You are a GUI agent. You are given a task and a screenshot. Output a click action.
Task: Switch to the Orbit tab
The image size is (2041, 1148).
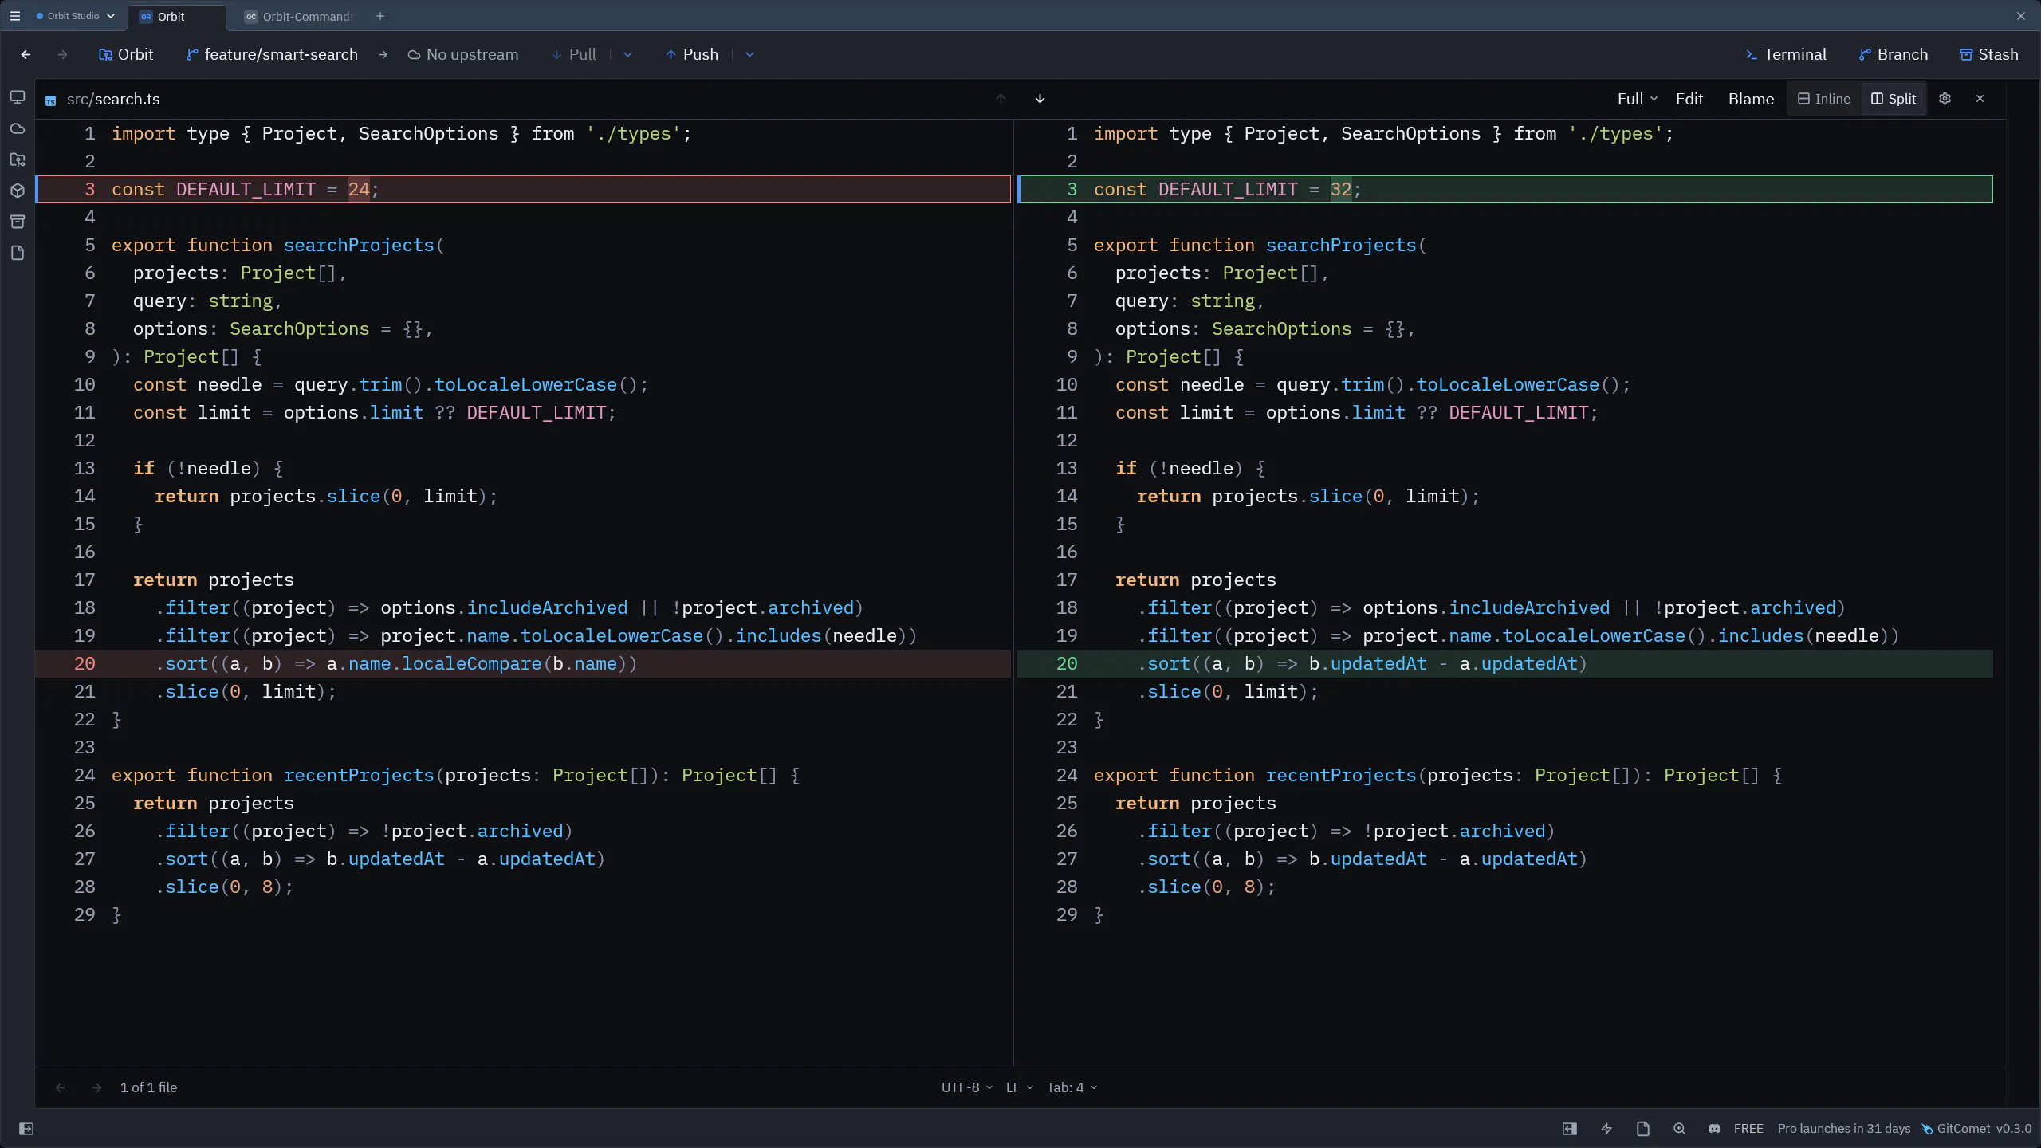click(x=177, y=16)
